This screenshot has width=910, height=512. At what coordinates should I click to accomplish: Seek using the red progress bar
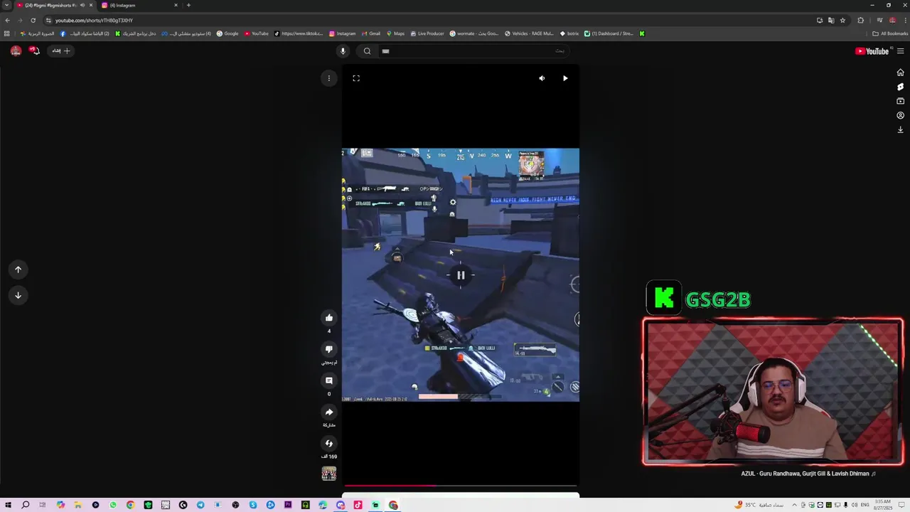coord(461,486)
